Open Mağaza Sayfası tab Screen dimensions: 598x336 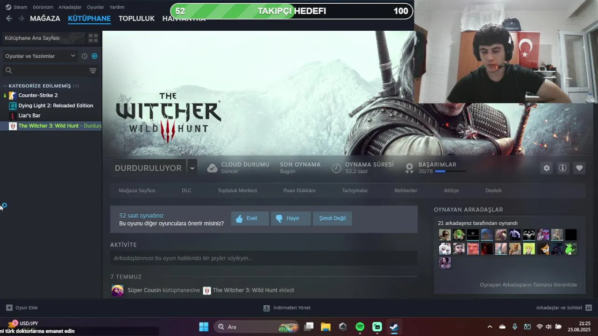coord(137,190)
